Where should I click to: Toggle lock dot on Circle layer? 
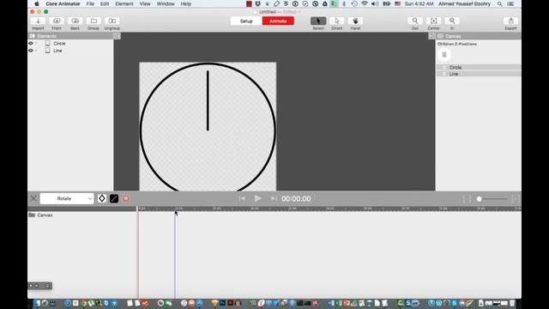click(36, 43)
